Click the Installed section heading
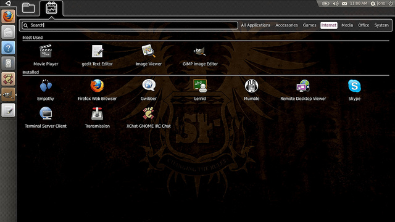395x222 pixels. coord(30,72)
